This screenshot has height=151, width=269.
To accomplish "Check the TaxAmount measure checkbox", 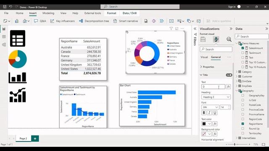I will pos(243,53).
